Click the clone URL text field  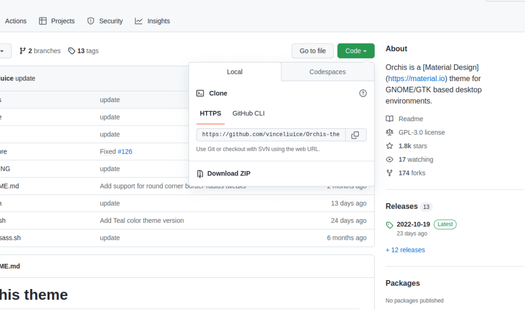coord(271,135)
